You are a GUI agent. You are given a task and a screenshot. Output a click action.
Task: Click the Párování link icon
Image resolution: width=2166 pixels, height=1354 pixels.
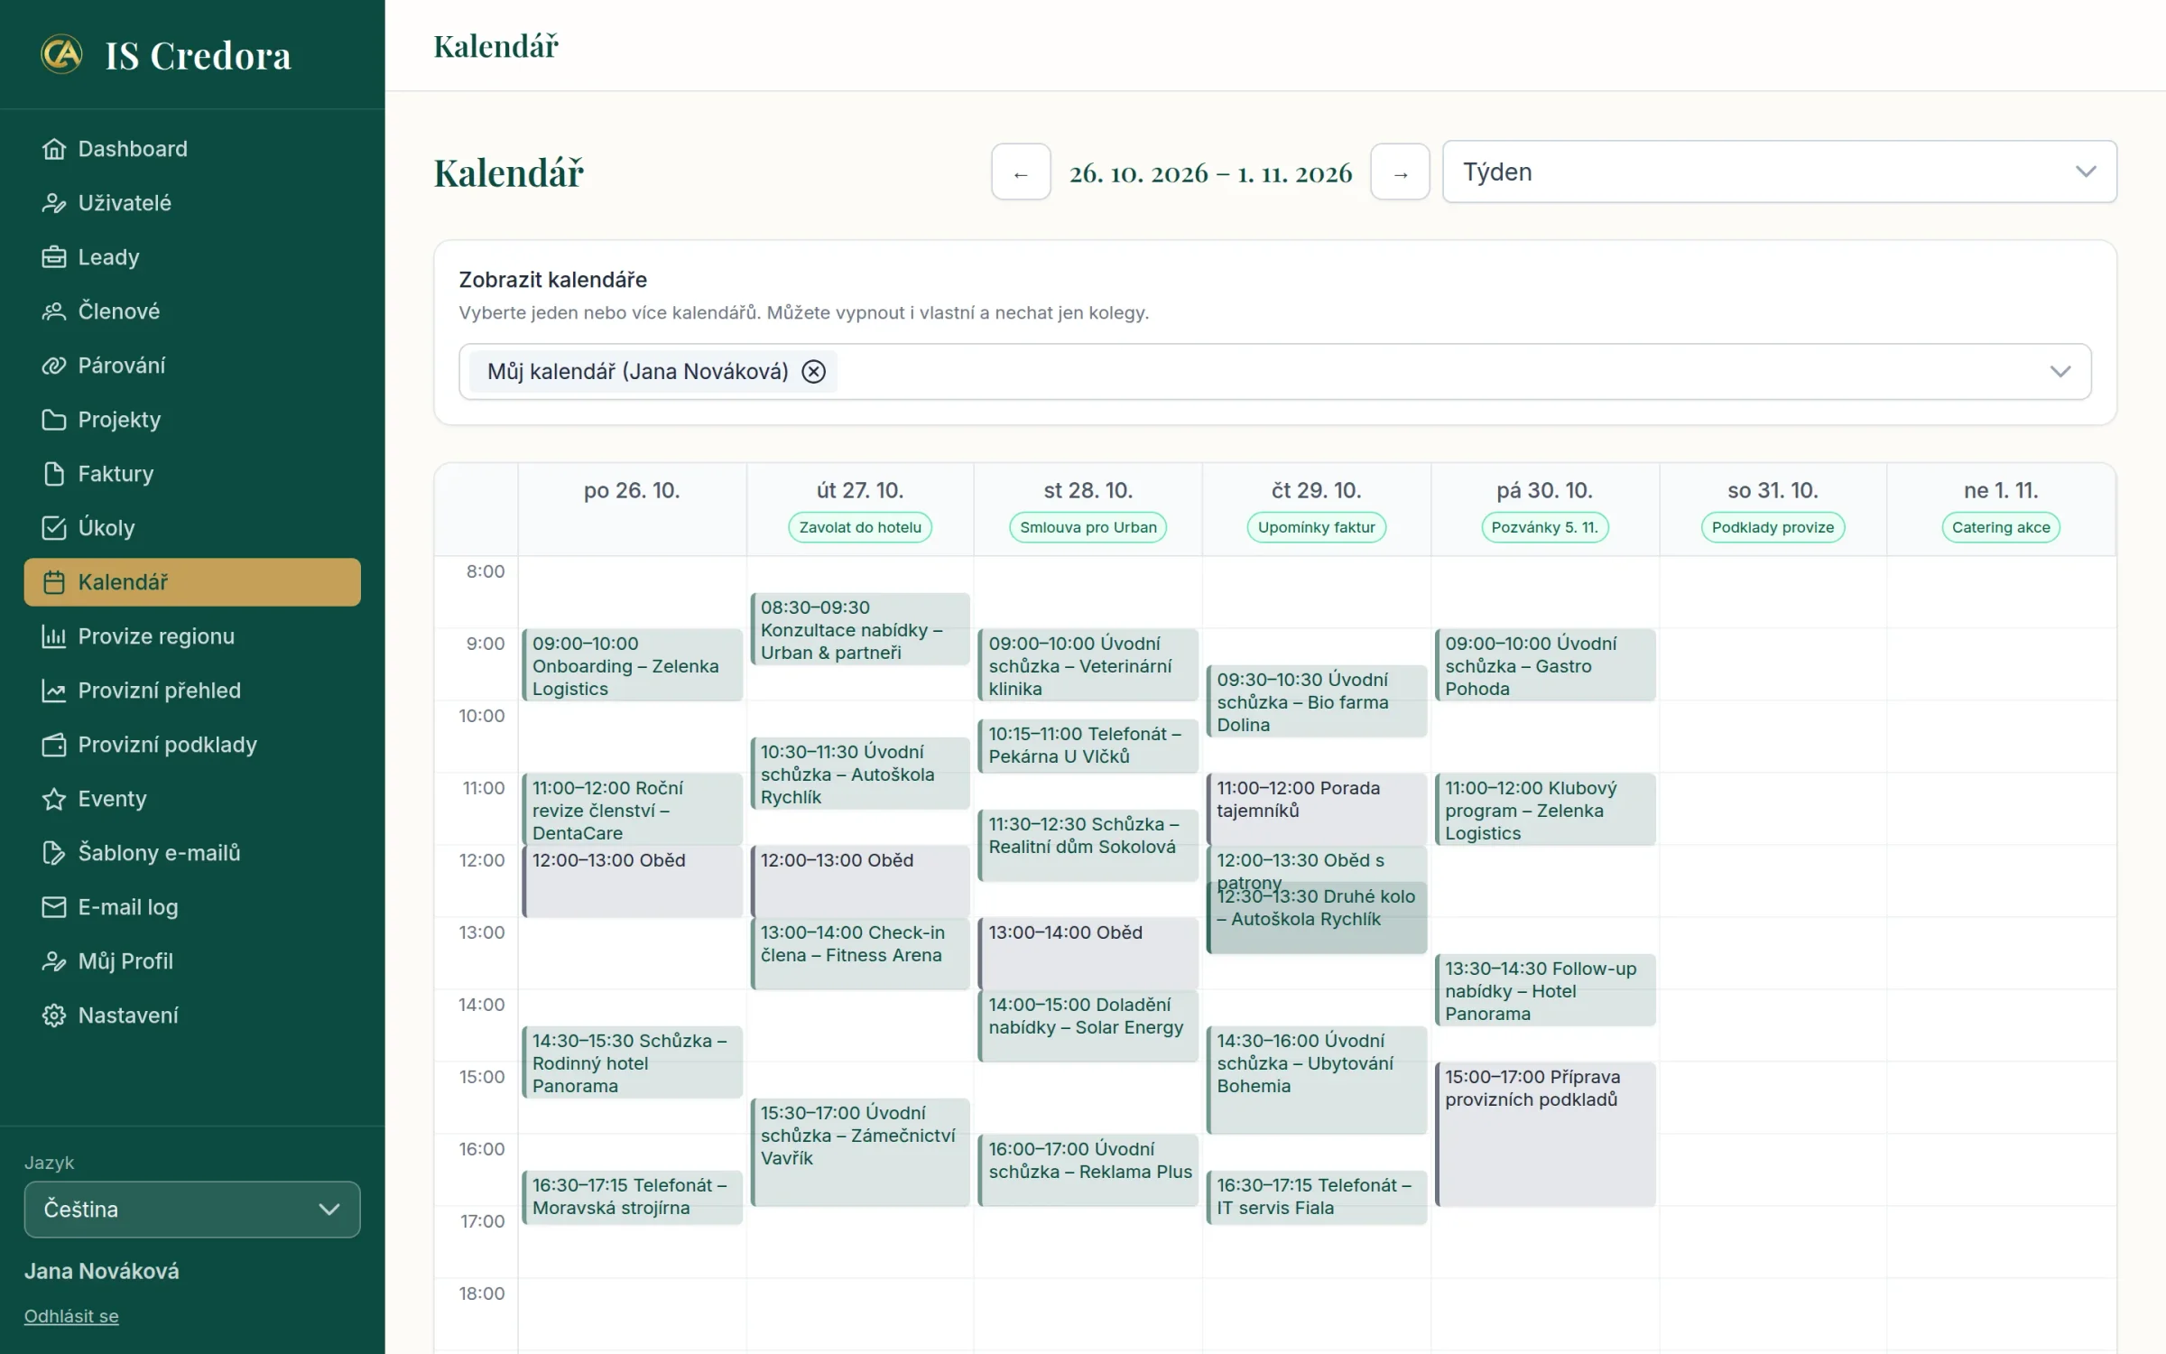[x=54, y=366]
